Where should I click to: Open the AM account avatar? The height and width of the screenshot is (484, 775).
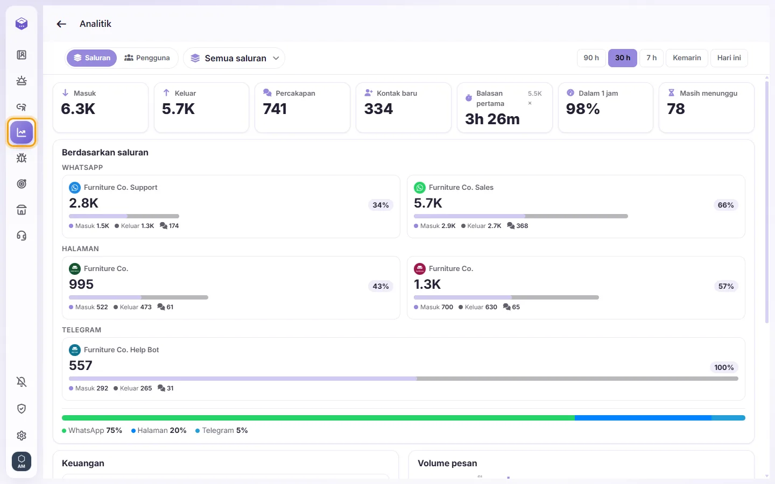(22, 461)
